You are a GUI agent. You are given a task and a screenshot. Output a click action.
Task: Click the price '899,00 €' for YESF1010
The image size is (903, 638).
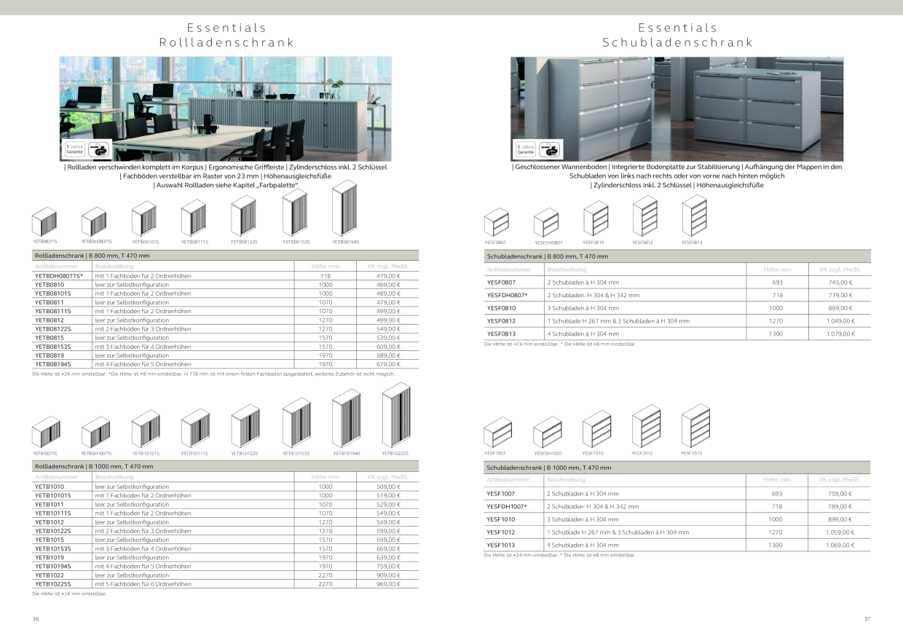(840, 519)
